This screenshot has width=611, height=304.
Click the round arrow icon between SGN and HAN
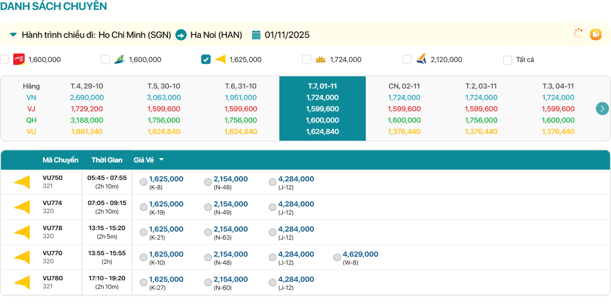[181, 35]
